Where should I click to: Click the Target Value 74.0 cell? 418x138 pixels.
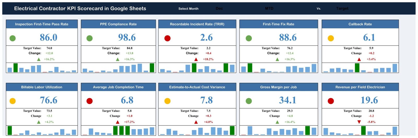click(49, 48)
